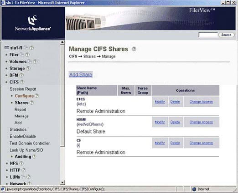
Task: Click help icon beside Filer menu item
Action: [x=27, y=54]
